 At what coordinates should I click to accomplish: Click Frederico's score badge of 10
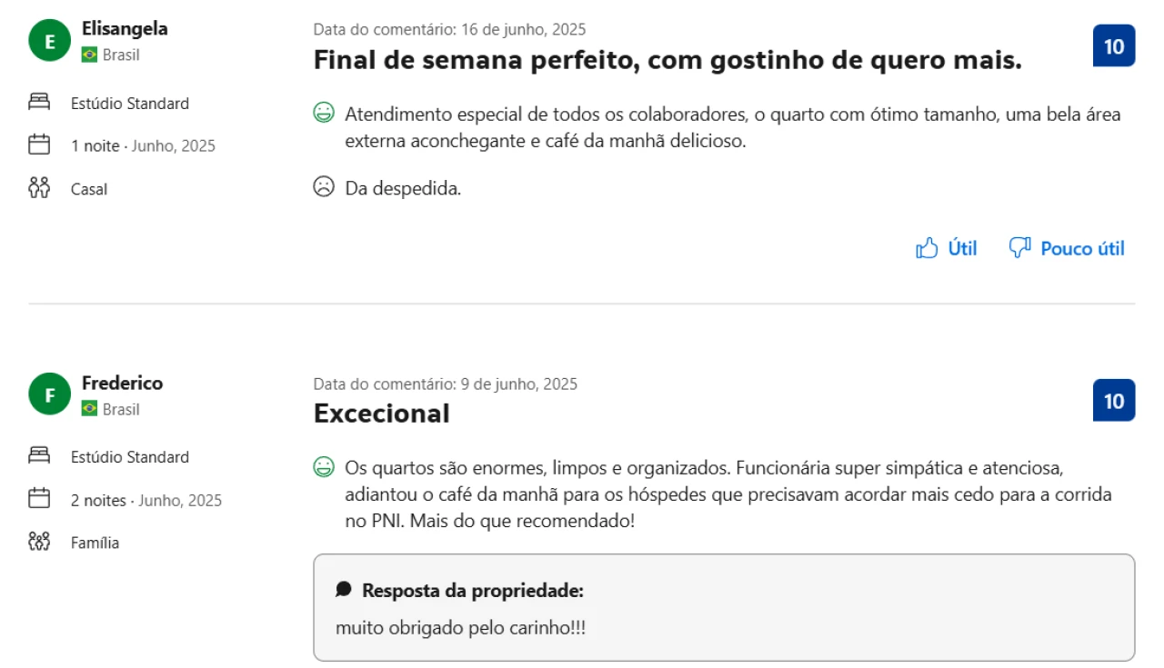1113,401
